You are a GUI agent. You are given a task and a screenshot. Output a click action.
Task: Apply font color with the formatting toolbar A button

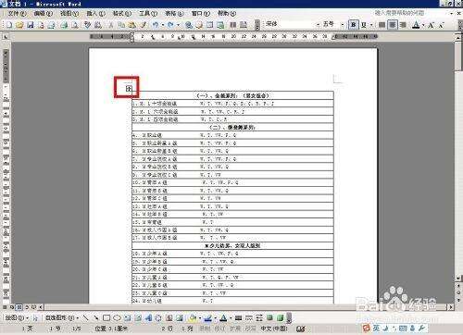(417, 25)
